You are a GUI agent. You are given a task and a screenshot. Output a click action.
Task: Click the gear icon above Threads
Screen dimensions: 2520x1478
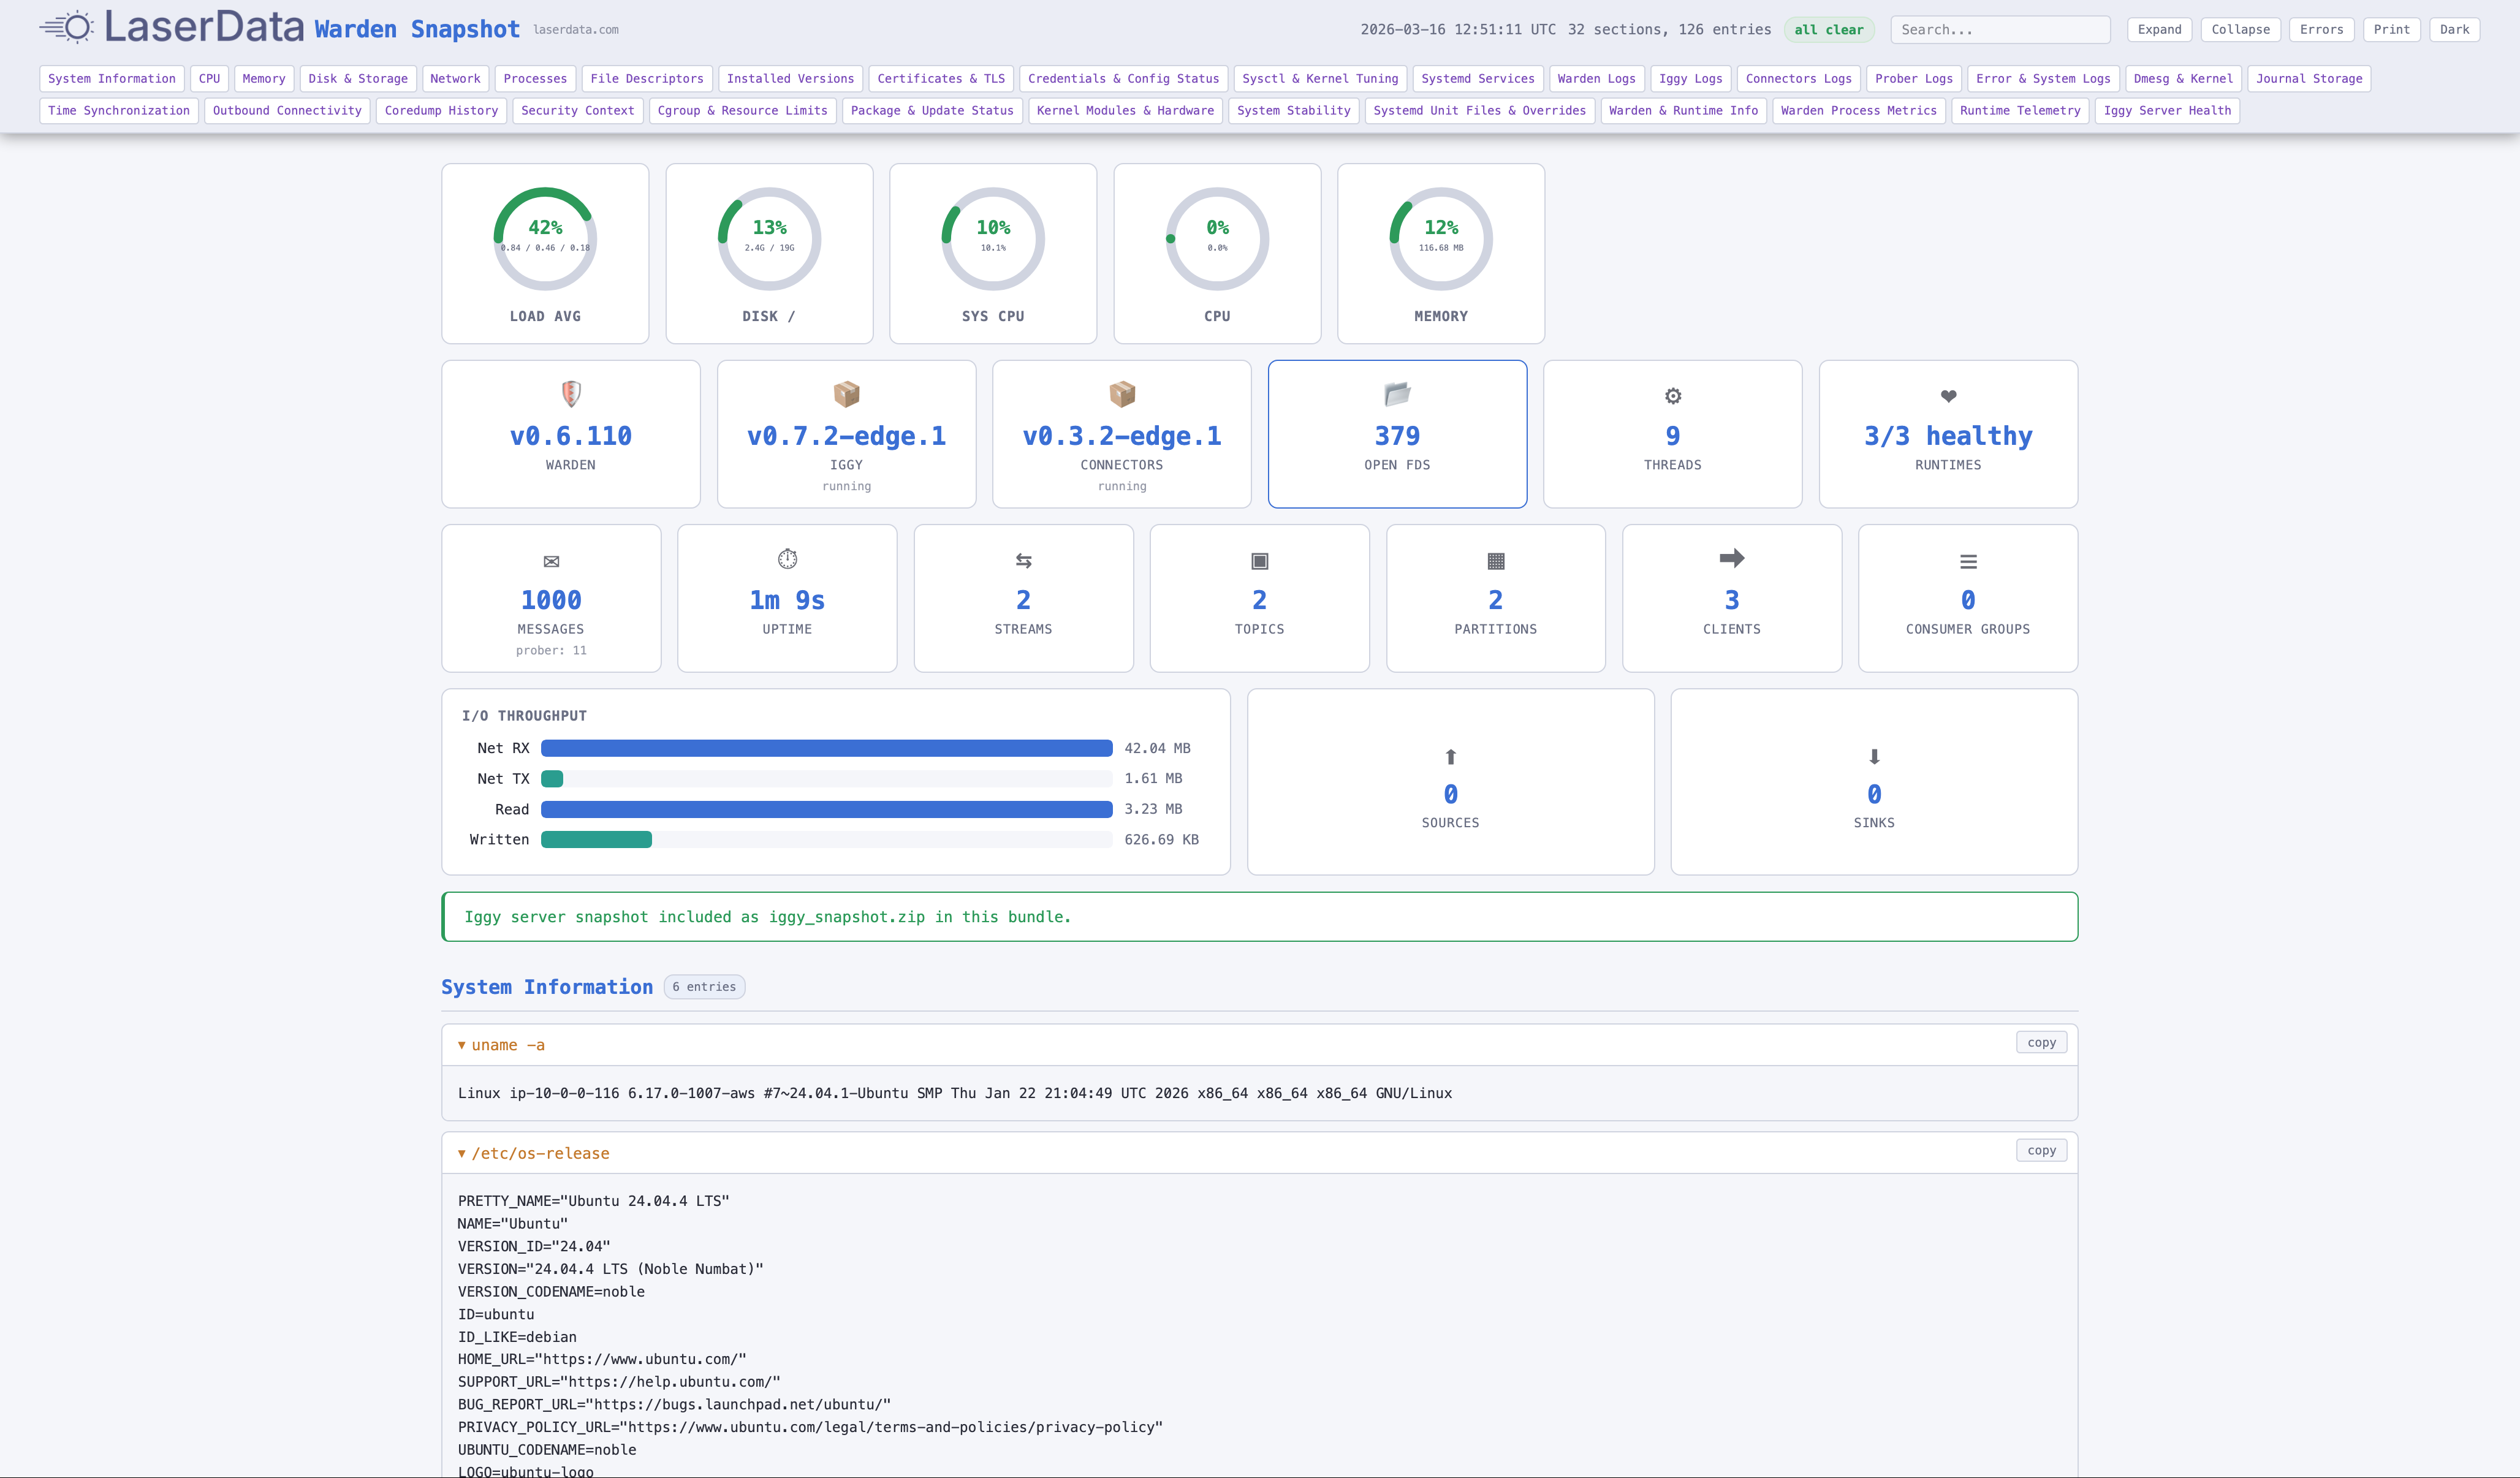1672,396
